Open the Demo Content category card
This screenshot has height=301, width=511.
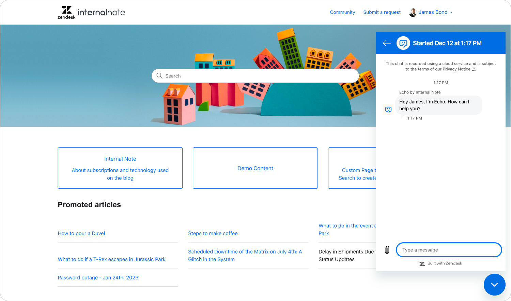pos(255,168)
